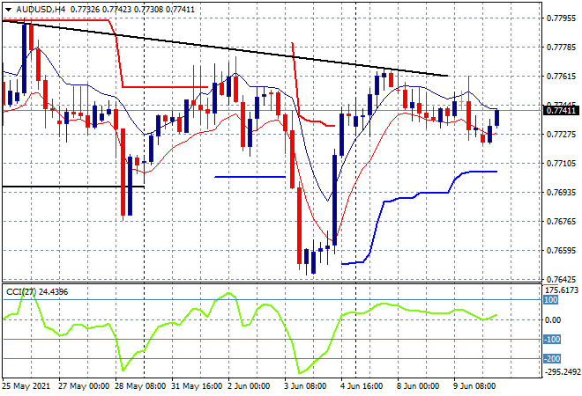Image resolution: width=582 pixels, height=396 pixels.
Task: Click the 25 May 2021 date label
Action: pyautogui.click(x=26, y=386)
